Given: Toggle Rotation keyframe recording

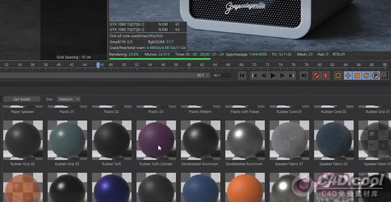Looking at the screenshot, I should coord(367,75).
